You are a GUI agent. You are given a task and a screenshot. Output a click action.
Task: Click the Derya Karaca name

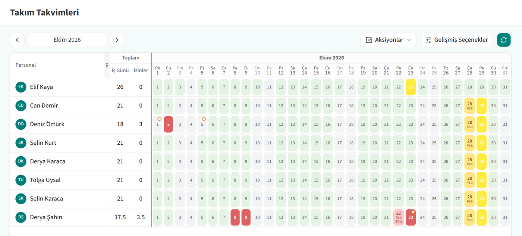point(48,161)
